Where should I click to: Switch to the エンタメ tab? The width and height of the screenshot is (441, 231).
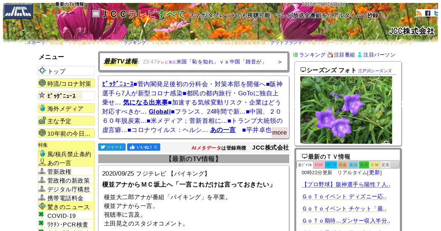coord(319,165)
